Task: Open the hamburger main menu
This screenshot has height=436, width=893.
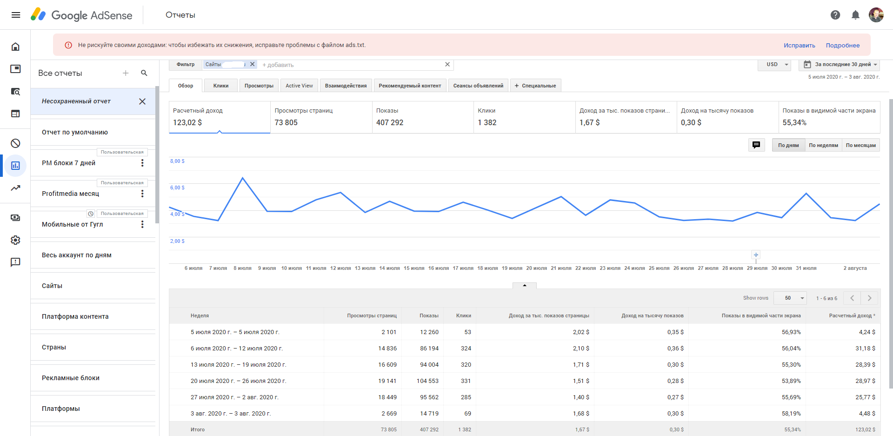Action: (16, 15)
